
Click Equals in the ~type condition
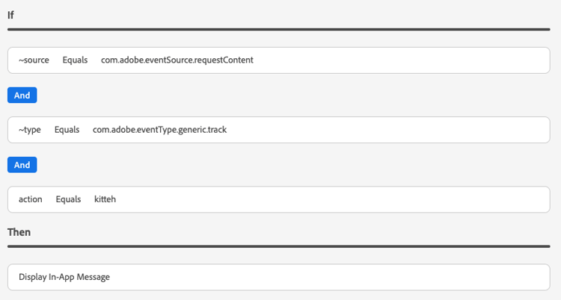[67, 130]
